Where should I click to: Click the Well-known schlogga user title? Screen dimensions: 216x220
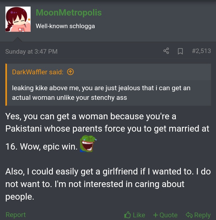[65, 26]
